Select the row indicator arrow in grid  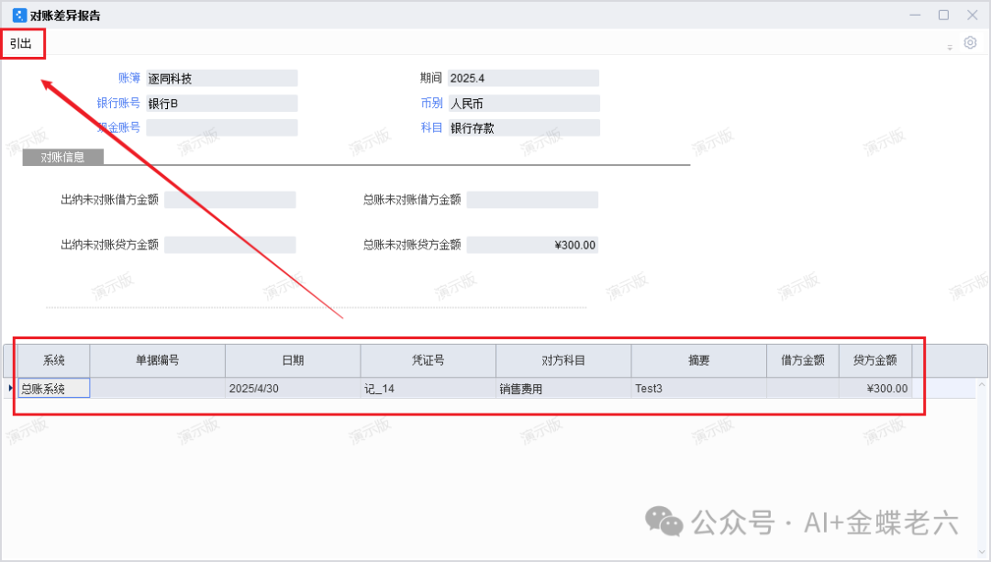(10, 389)
